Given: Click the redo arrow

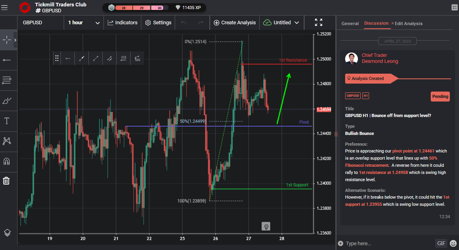Looking at the screenshot, I should [201, 23].
